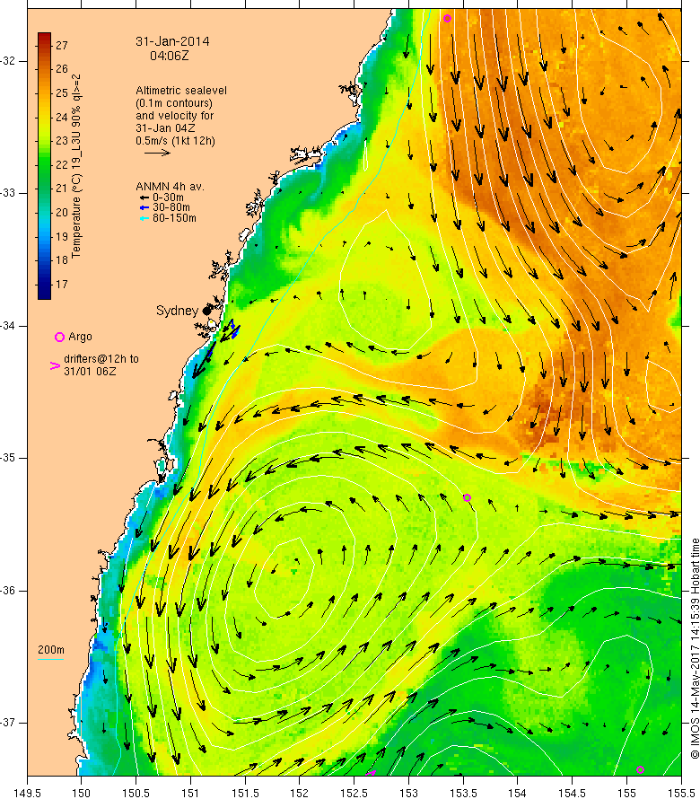The image size is (700, 799).
Task: Click the Argo float marker near 155E bottom
Action: pos(641,769)
